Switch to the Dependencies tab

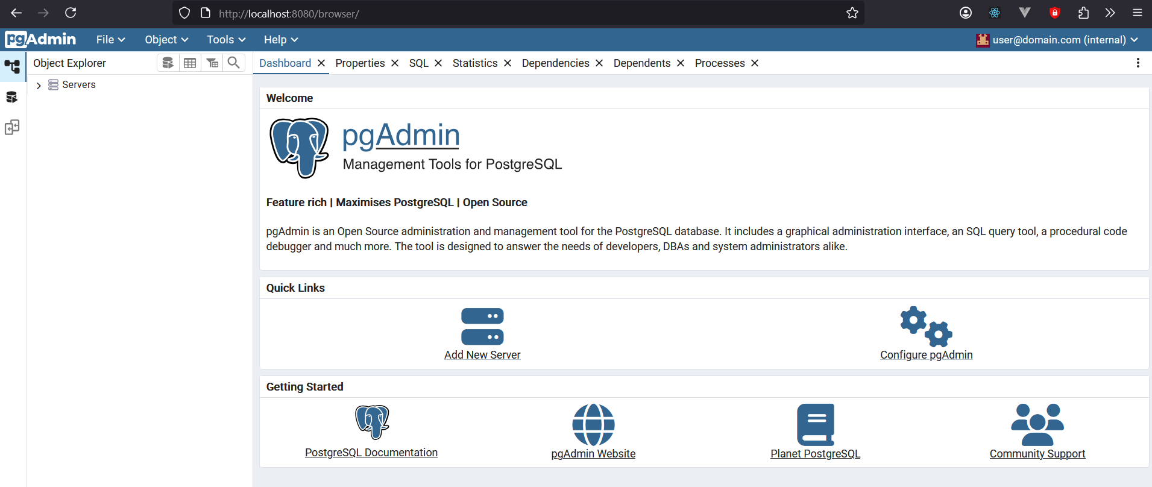[x=556, y=63]
